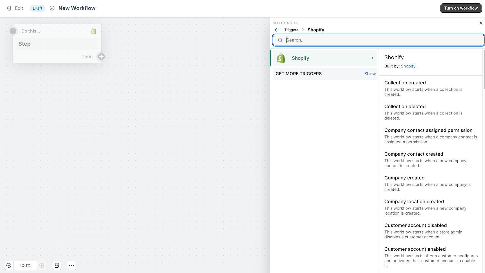Select the Step placeholder in workflow card
The width and height of the screenshot is (485, 273).
(x=57, y=44)
